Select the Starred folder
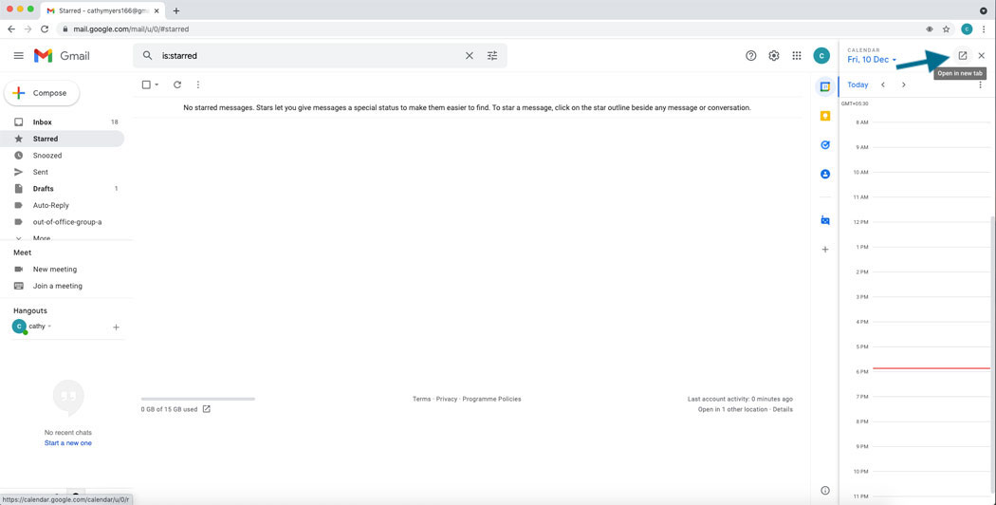996x505 pixels. click(x=62, y=139)
